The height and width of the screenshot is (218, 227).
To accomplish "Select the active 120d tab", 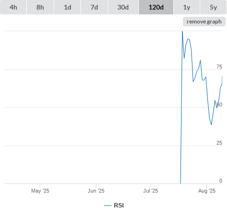I will point(156,7).
